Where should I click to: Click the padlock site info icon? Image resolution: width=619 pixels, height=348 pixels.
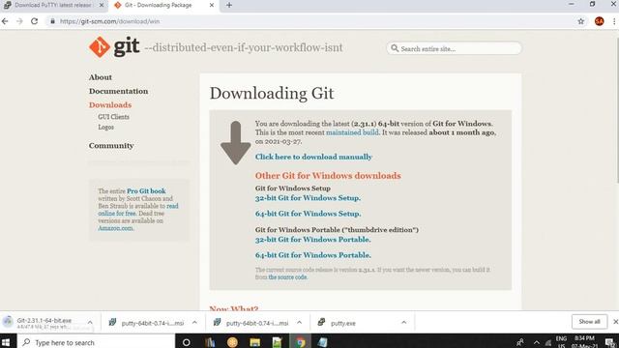(x=52, y=21)
